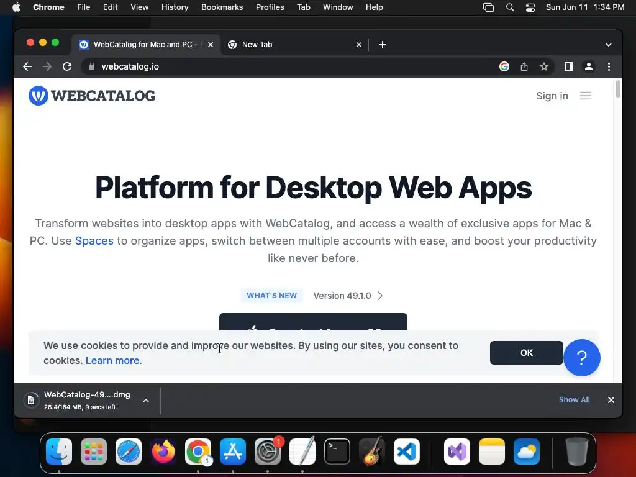Click Show All downloads
This screenshot has width=636, height=477.
574,400
